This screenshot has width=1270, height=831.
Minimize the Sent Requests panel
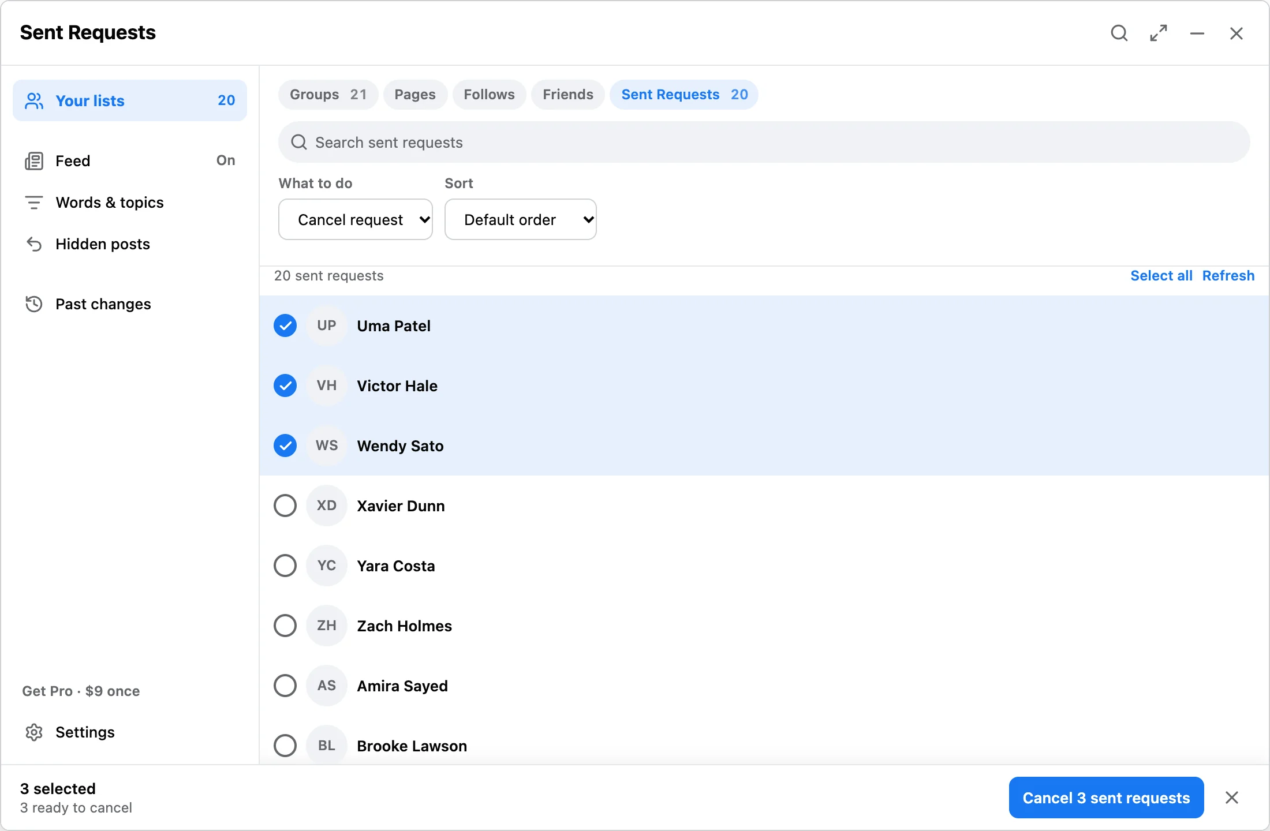(1197, 33)
